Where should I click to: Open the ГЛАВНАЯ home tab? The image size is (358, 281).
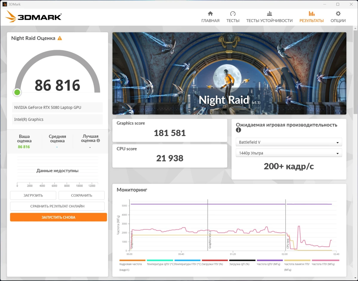tap(210, 17)
